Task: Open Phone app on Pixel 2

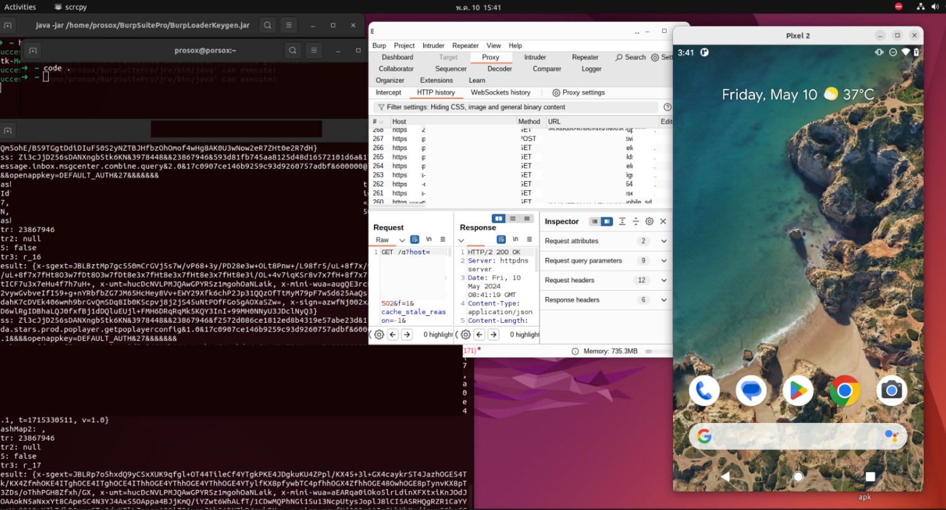Action: click(704, 391)
